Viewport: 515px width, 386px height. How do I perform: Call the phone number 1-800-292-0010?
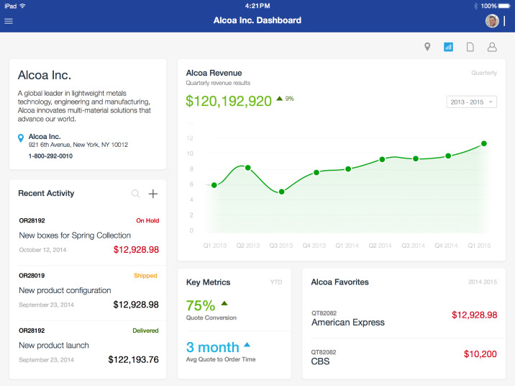click(50, 156)
